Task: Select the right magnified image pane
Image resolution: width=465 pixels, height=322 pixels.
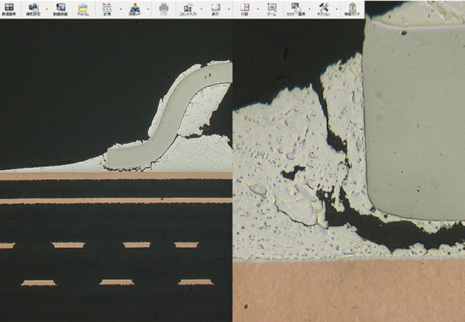Action: coord(349,171)
